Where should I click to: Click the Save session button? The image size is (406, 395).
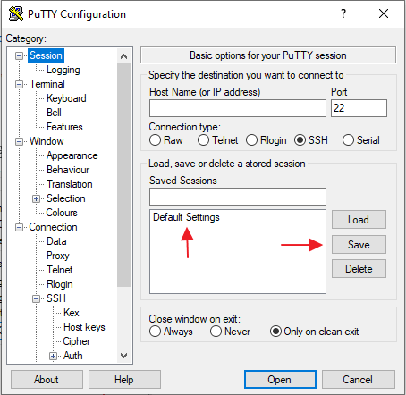[x=359, y=245]
